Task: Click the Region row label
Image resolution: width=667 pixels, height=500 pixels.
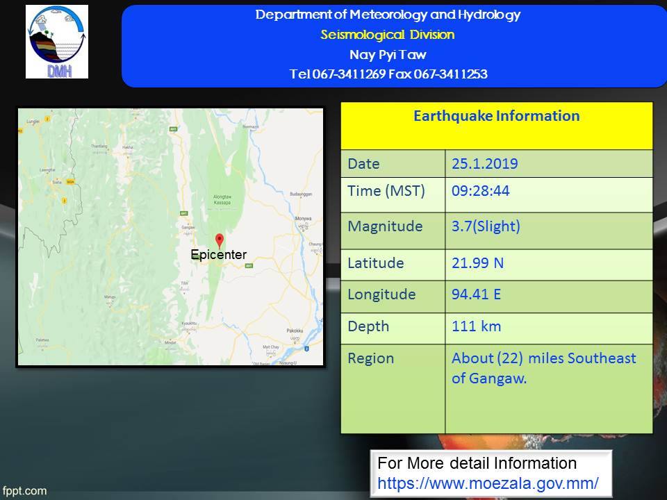Action: point(370,358)
